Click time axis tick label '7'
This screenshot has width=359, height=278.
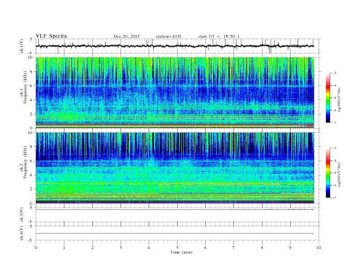(x=234, y=248)
